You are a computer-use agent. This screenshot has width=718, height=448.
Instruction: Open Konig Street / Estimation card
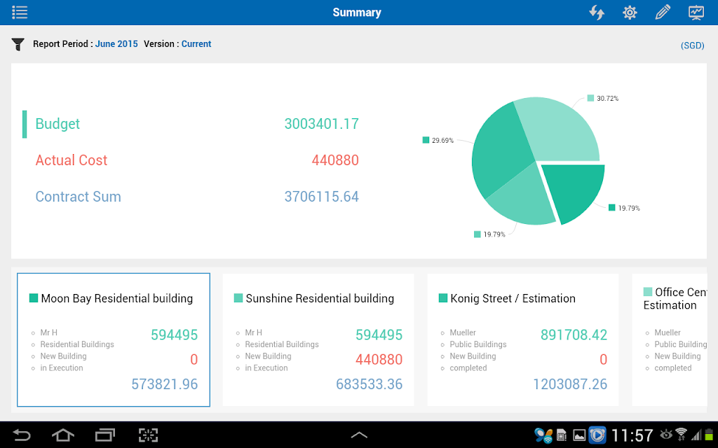523,339
